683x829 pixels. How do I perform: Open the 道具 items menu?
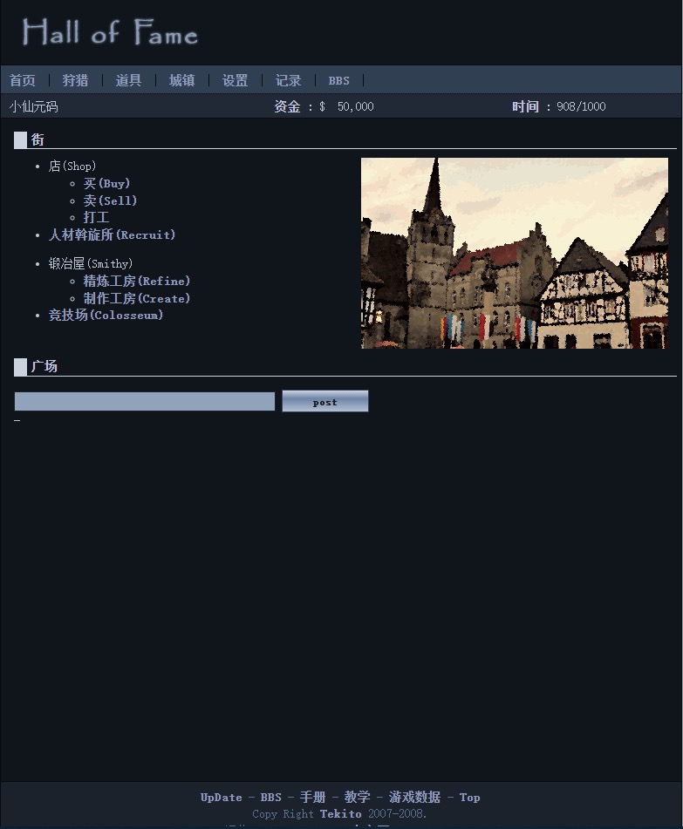[128, 80]
